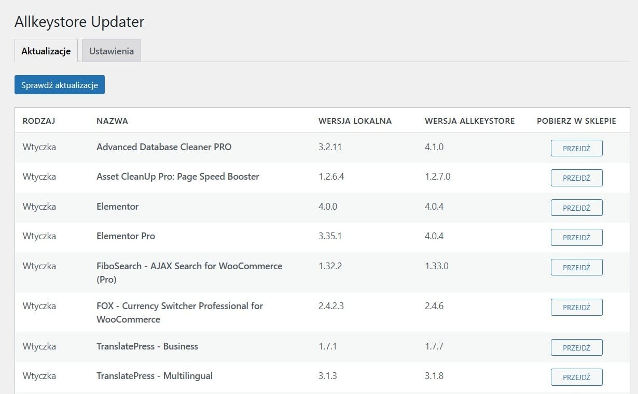638x394 pixels.
Task: Click PRZEJDŹ for TranslatePress - Business
Action: (x=577, y=347)
